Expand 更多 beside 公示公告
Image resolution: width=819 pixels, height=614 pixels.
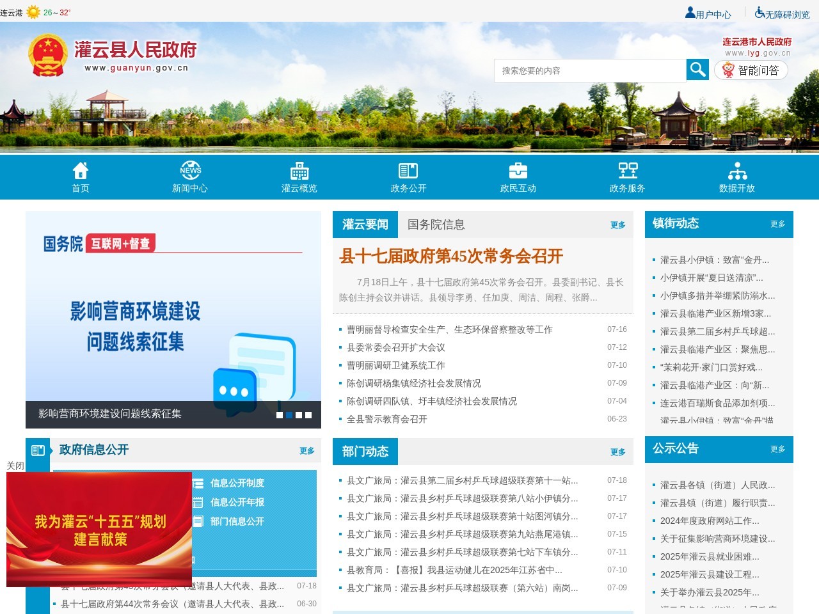[778, 450]
